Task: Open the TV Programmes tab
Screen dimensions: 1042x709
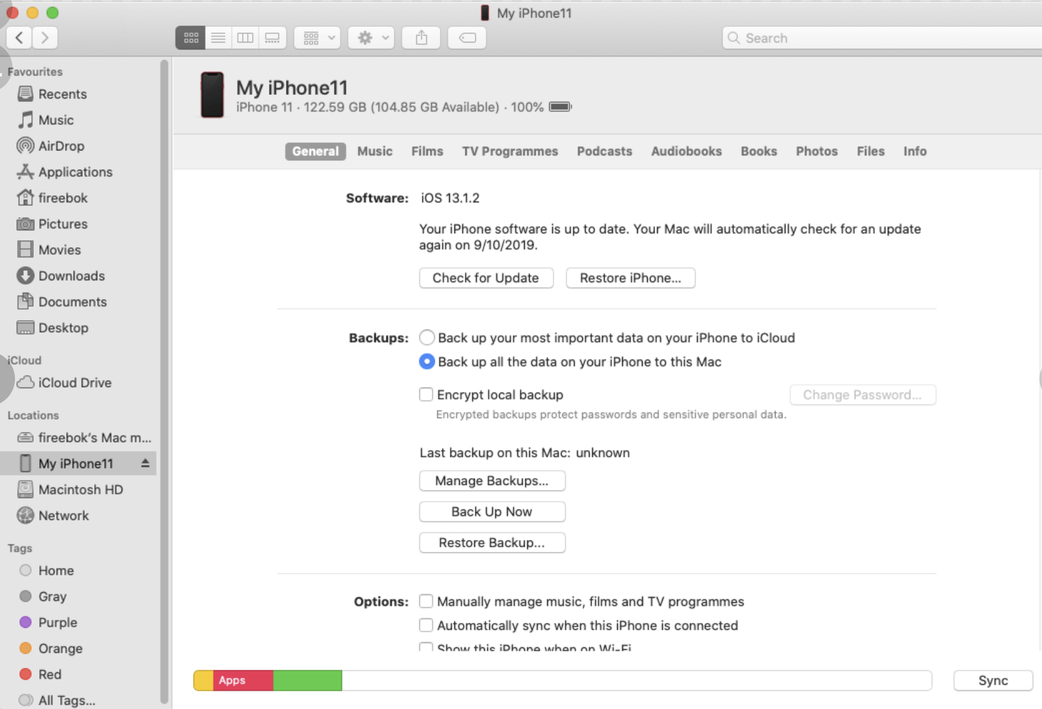Action: click(x=510, y=152)
